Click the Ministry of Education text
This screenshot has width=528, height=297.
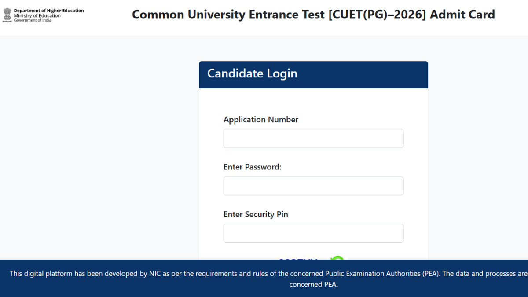[37, 16]
